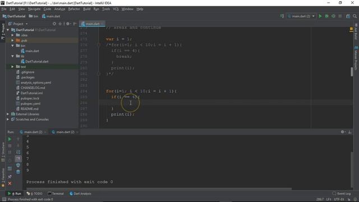Collapse the lib folder
Screen dimensions: 359x202
(x=12, y=56)
